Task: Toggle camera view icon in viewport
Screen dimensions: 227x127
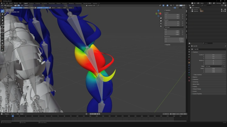Action: click(x=161, y=24)
